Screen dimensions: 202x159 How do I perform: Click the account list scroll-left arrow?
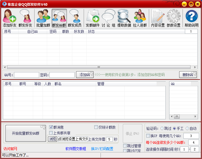(5, 67)
